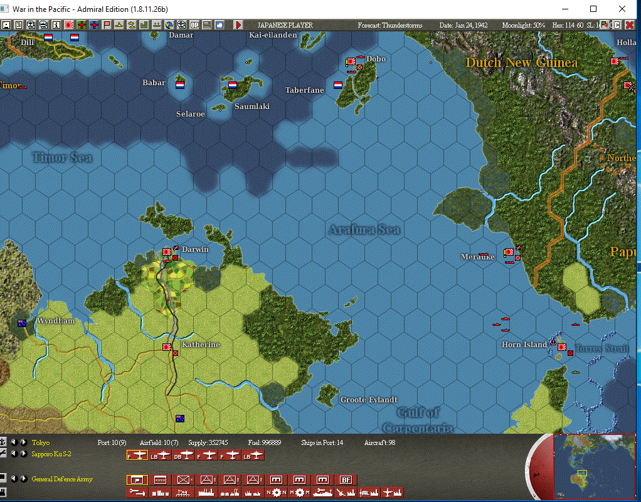This screenshot has height=502, width=641.
Task: Select the XXXX army land unit icon
Action: (x=161, y=479)
